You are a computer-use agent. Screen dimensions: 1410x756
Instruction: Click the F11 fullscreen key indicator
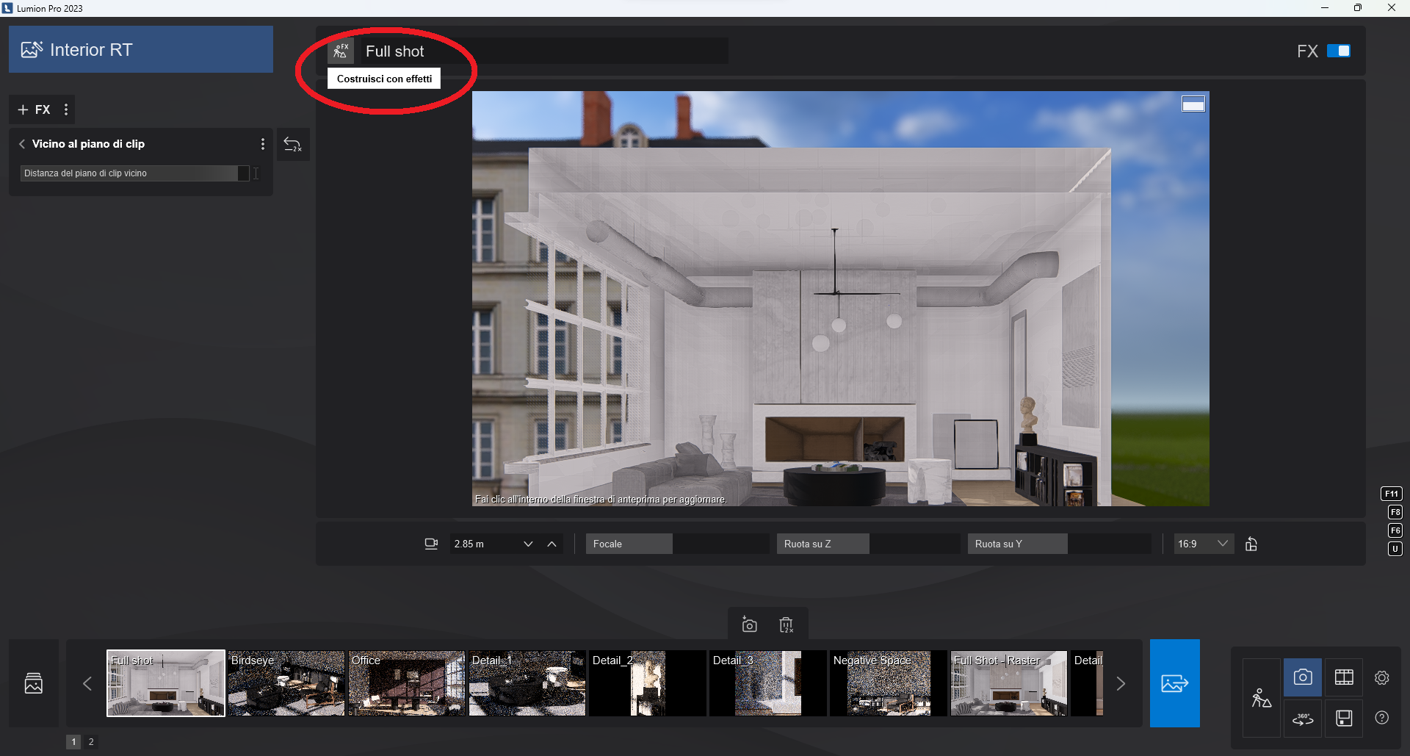click(x=1392, y=494)
